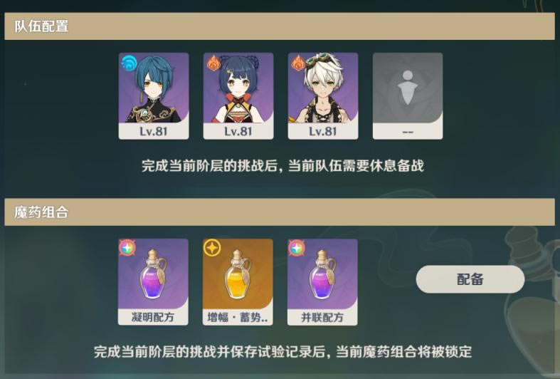Click the placeholder silhouette in empty slot

tap(408, 88)
